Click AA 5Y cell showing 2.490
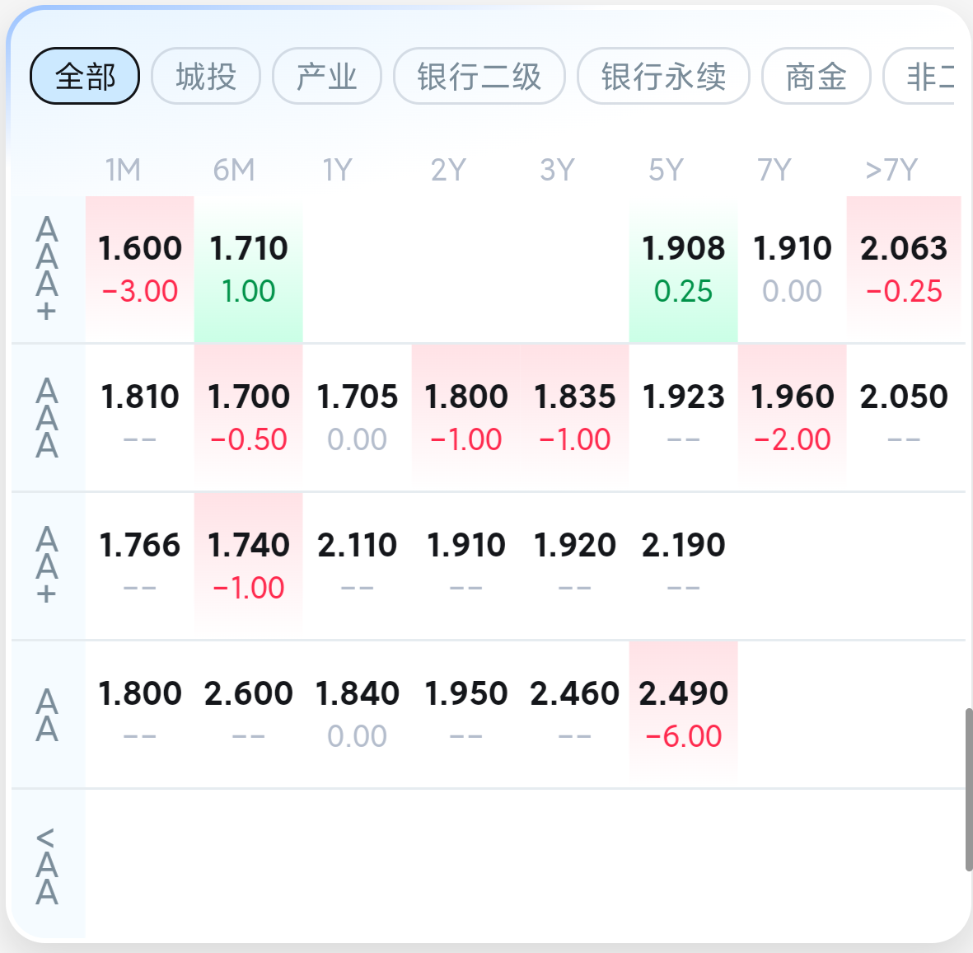973x953 pixels. coord(683,714)
